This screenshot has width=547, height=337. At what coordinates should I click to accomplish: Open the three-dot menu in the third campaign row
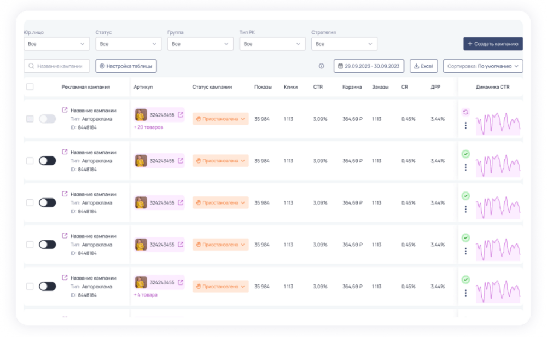click(x=465, y=210)
